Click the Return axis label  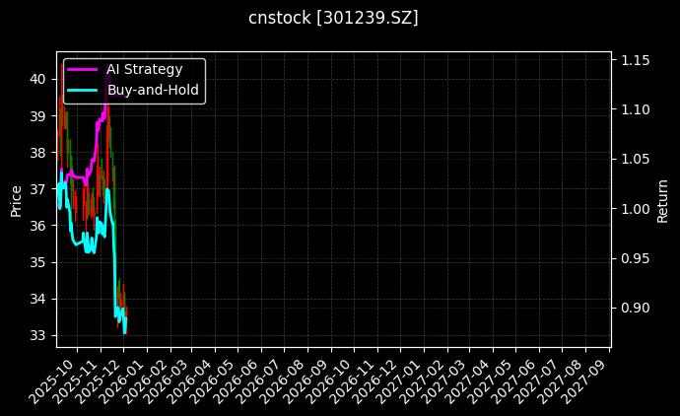point(662,199)
